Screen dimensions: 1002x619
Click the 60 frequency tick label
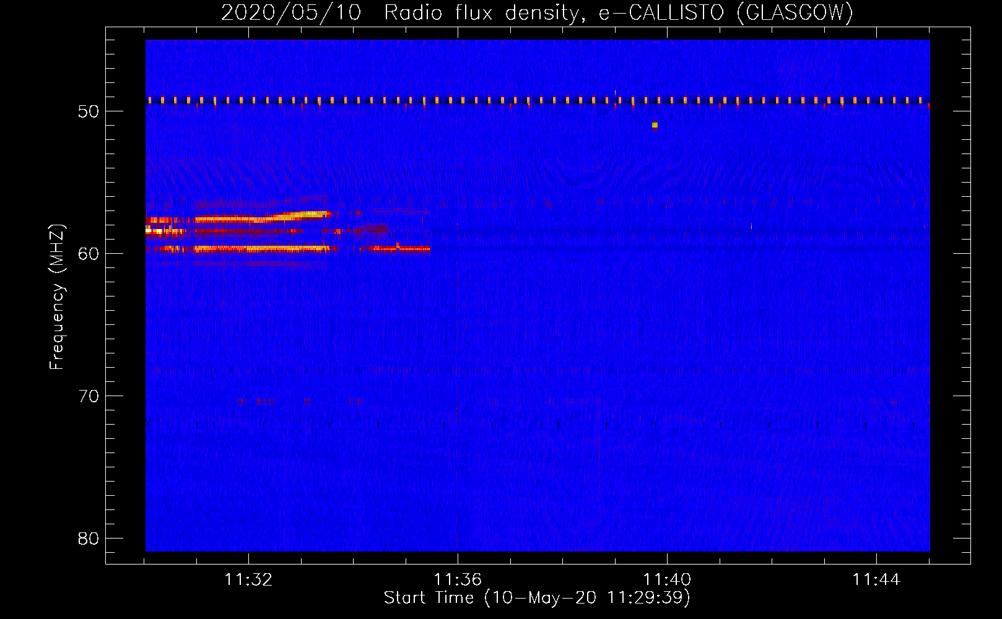coord(89,254)
